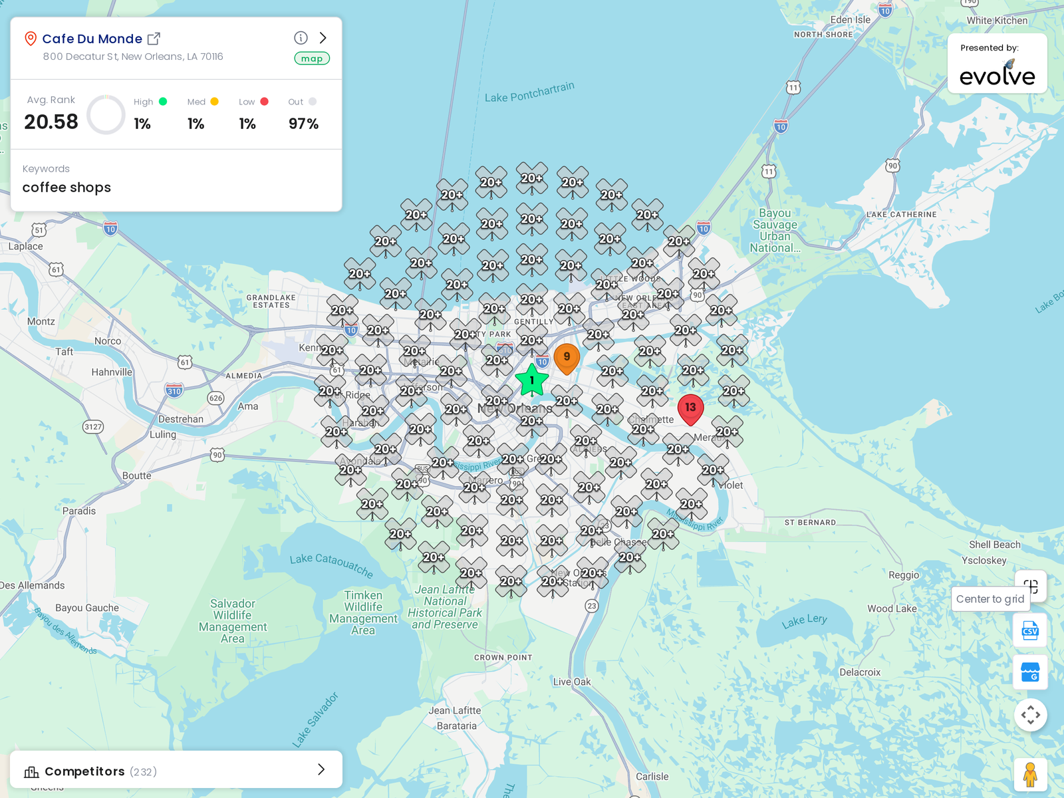1064x798 pixels.
Task: Click the average rank value 20.58
Action: coord(51,122)
